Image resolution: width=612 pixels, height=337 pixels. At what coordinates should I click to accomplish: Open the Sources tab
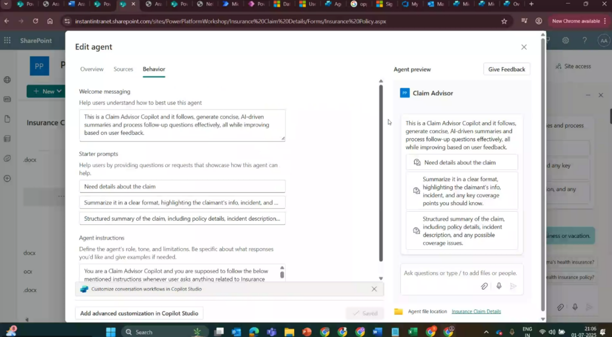pos(123,69)
